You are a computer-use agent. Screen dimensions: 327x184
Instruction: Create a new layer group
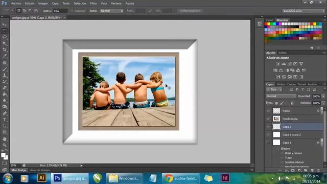tap(306, 170)
